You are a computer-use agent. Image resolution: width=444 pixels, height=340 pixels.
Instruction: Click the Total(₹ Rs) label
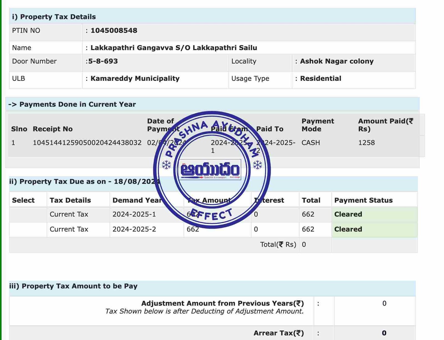(278, 244)
